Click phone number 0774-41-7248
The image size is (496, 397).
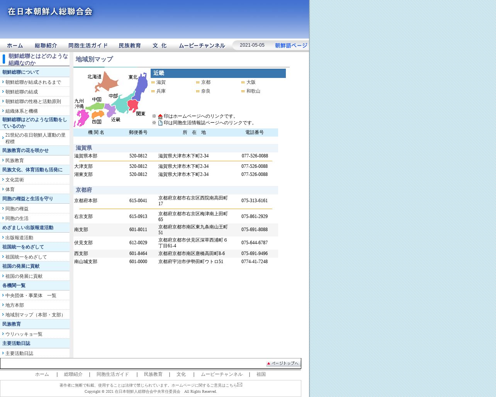point(255,262)
